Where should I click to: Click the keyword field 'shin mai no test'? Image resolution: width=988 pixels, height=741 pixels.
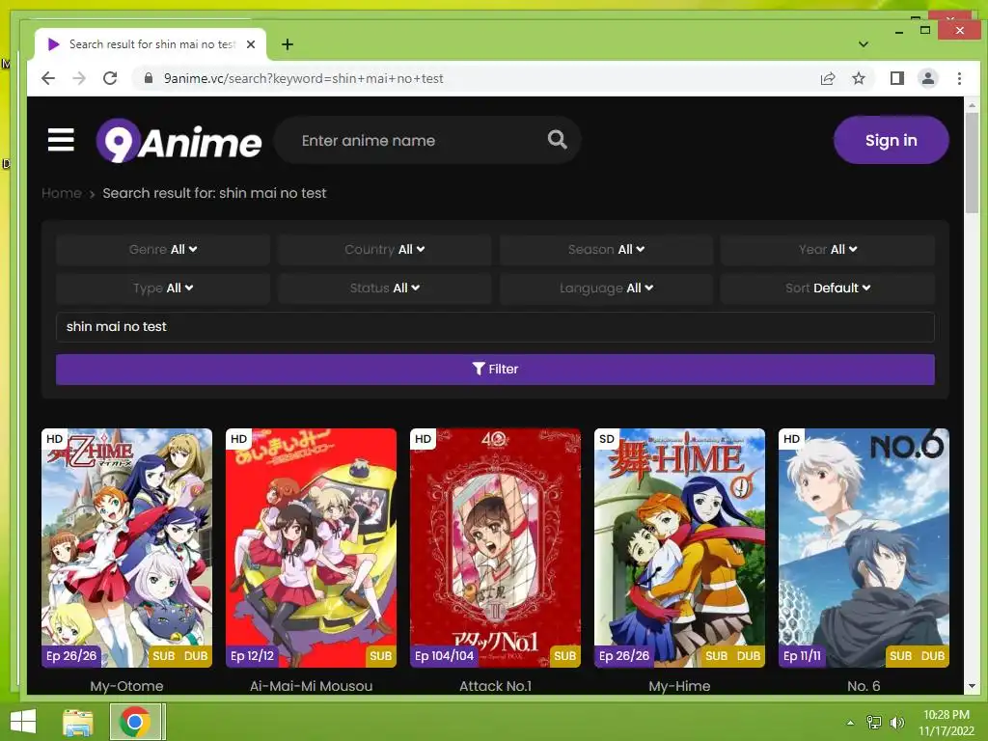495,327
